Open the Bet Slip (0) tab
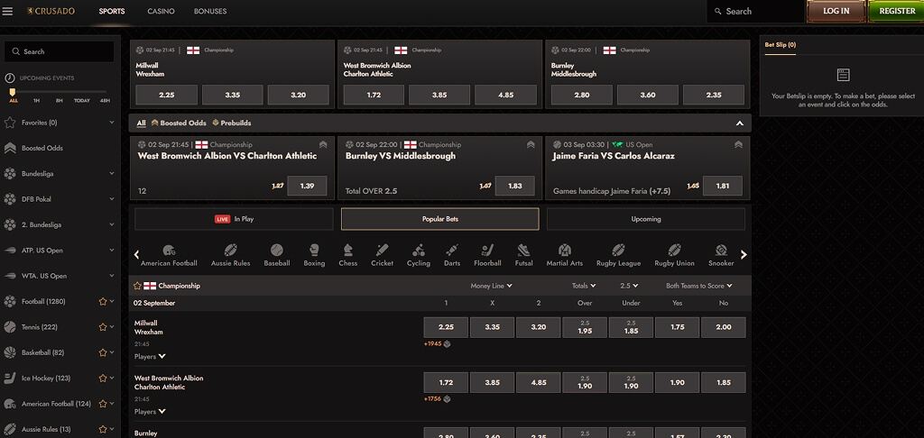The image size is (924, 438). pos(780,45)
